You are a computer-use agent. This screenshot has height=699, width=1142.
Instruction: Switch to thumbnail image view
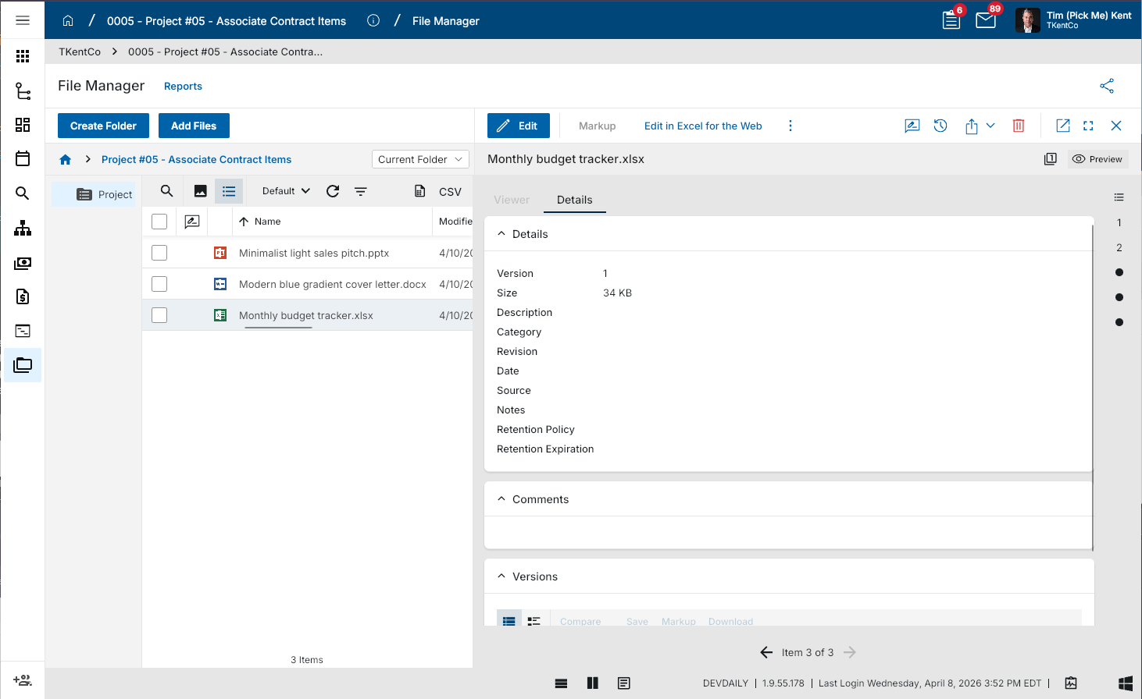200,191
